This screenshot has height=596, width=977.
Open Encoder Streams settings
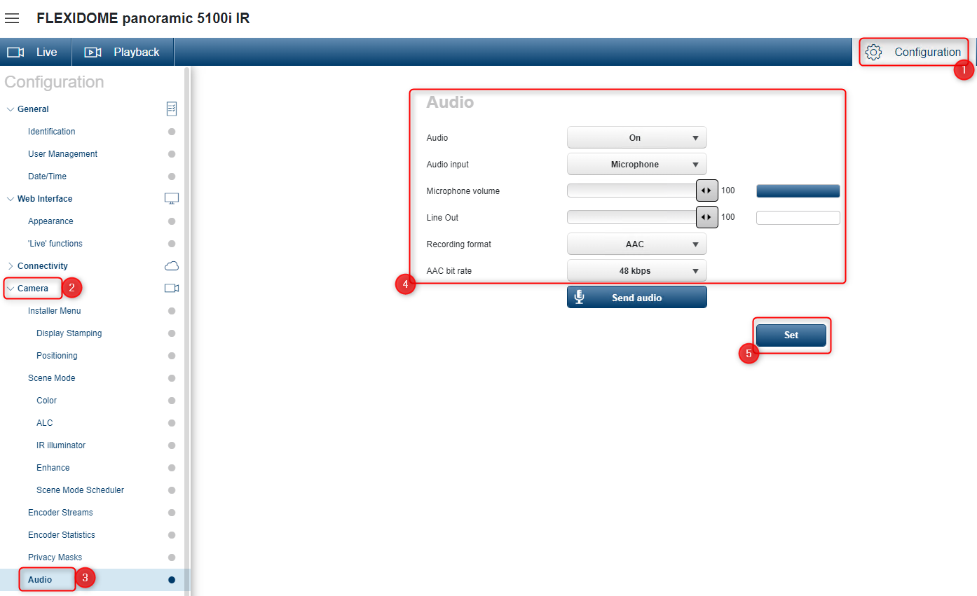click(x=60, y=512)
